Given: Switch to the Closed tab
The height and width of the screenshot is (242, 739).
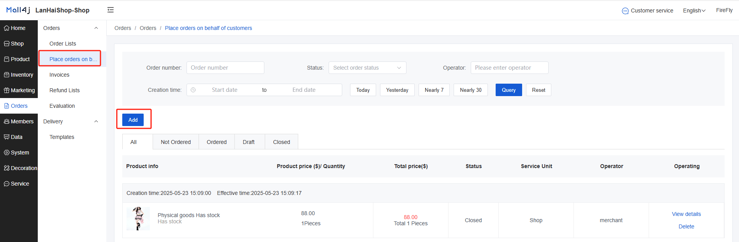Looking at the screenshot, I should tap(282, 142).
